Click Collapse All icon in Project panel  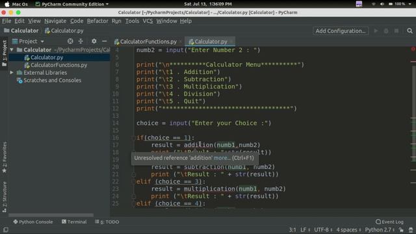(x=81, y=41)
